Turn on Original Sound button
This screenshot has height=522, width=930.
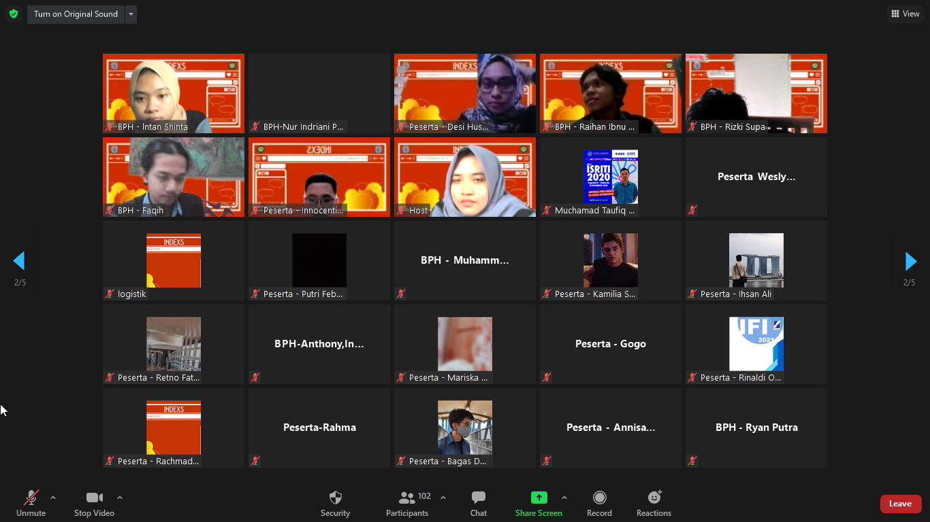76,14
